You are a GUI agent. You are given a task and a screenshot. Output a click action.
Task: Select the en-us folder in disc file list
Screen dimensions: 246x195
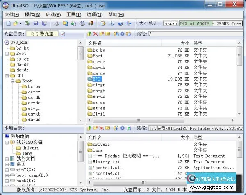point(96,97)
